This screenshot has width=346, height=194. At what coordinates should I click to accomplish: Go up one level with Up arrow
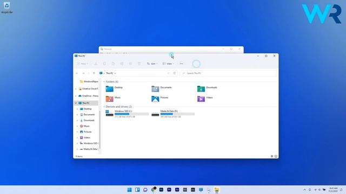coord(94,73)
